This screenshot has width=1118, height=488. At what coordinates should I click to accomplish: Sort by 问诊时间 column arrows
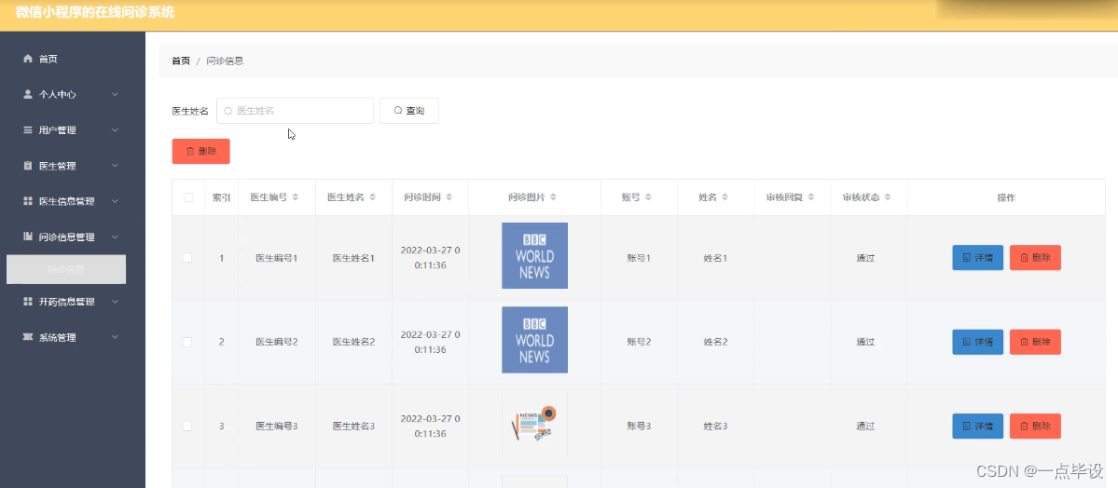coord(449,197)
